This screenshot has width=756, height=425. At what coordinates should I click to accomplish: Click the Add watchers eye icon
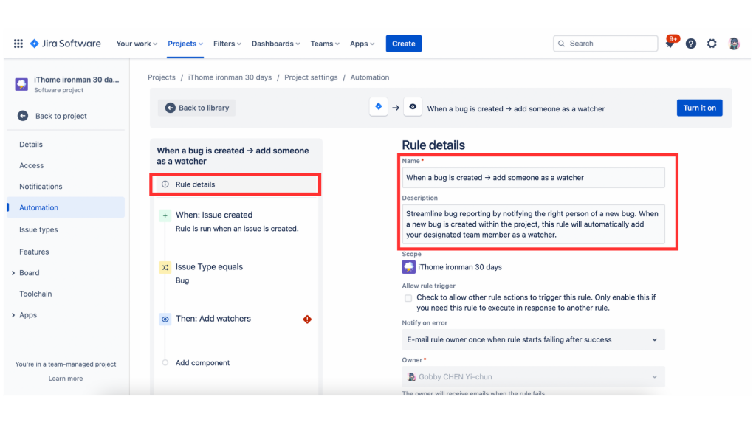pos(165,319)
